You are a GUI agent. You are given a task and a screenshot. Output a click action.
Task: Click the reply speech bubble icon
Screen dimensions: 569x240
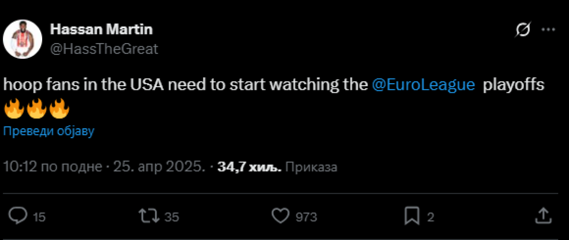[19, 216]
